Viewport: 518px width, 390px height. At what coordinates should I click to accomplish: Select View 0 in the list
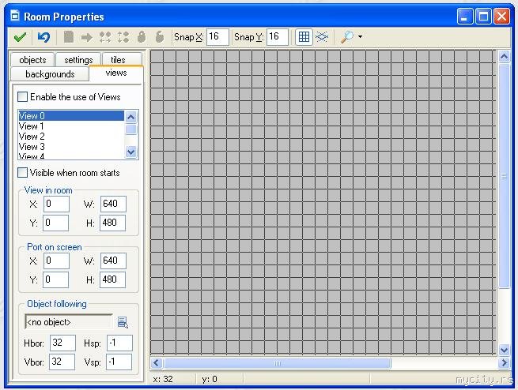(x=71, y=116)
